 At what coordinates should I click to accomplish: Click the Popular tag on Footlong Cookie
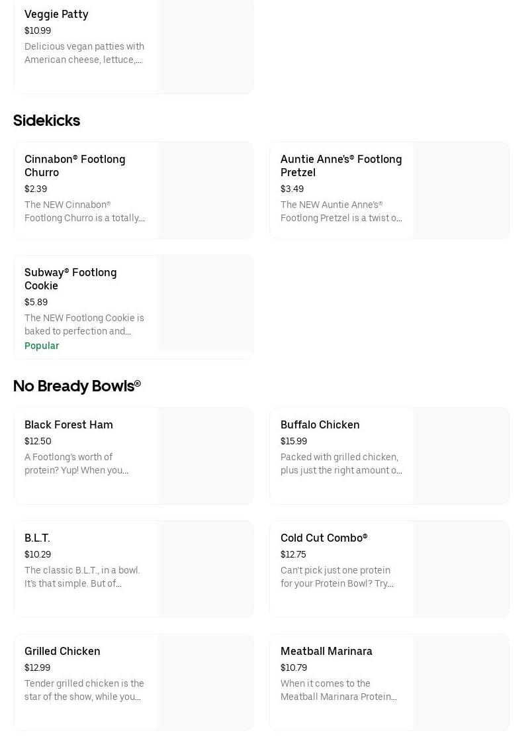(42, 346)
